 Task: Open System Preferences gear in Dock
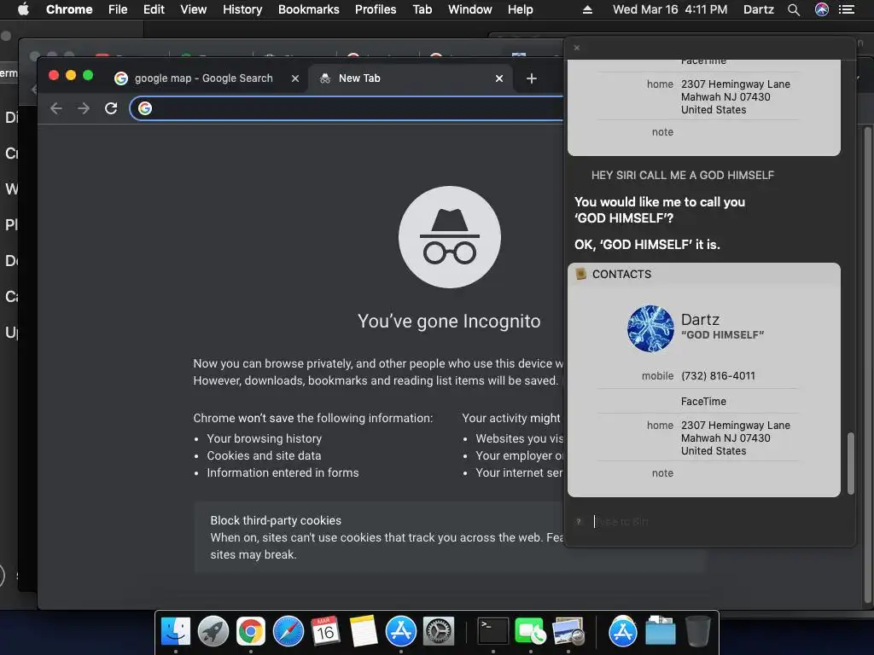coord(439,632)
